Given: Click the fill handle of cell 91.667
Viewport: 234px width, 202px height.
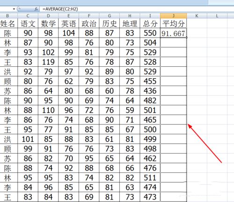Looking at the screenshot, I should 187,38.
